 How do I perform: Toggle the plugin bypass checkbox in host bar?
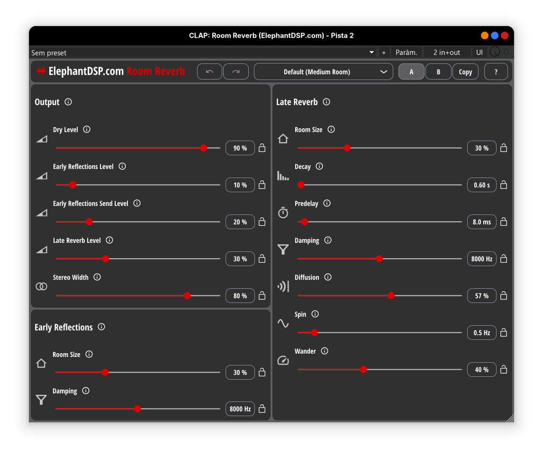pos(507,52)
